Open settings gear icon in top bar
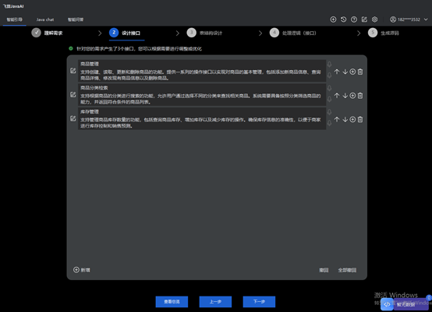Image resolution: width=432 pixels, height=312 pixels. pyautogui.click(x=374, y=19)
